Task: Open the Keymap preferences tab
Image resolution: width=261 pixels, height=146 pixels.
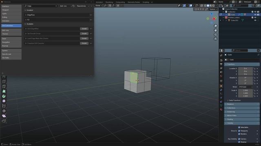Action: click(11, 46)
